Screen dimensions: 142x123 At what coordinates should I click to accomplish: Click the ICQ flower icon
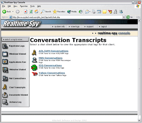click(34, 68)
